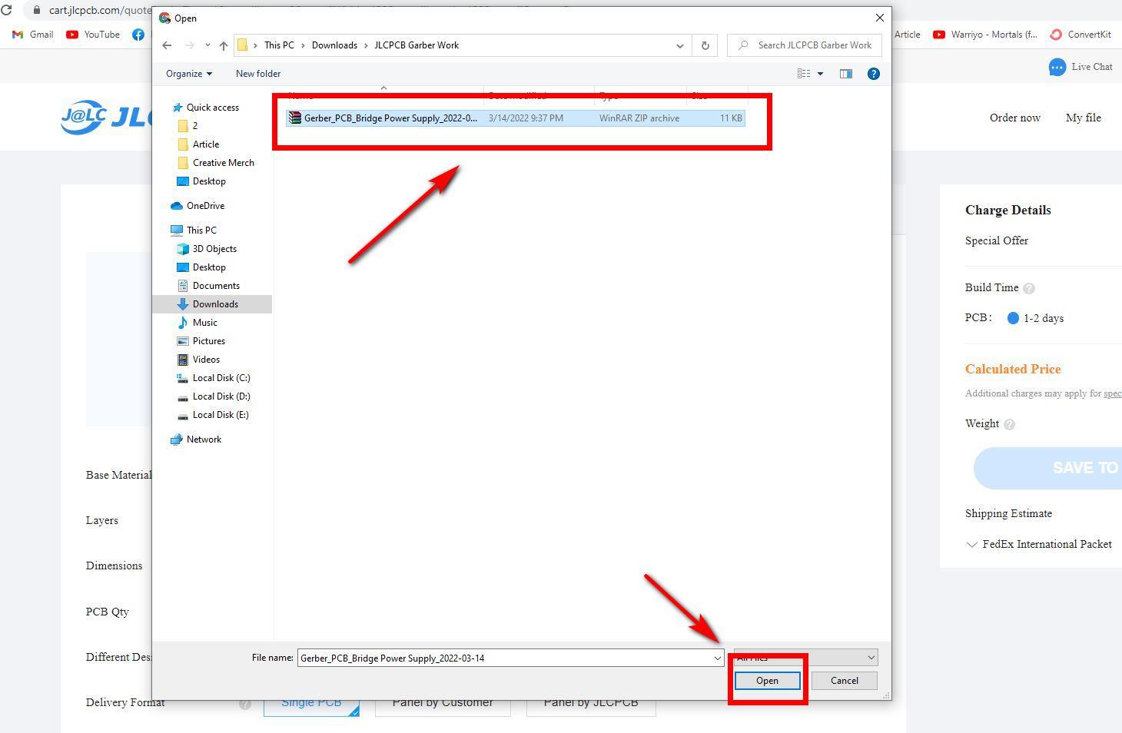Open the YouTube bookmark
Image resolution: width=1122 pixels, height=733 pixels.
tap(93, 35)
